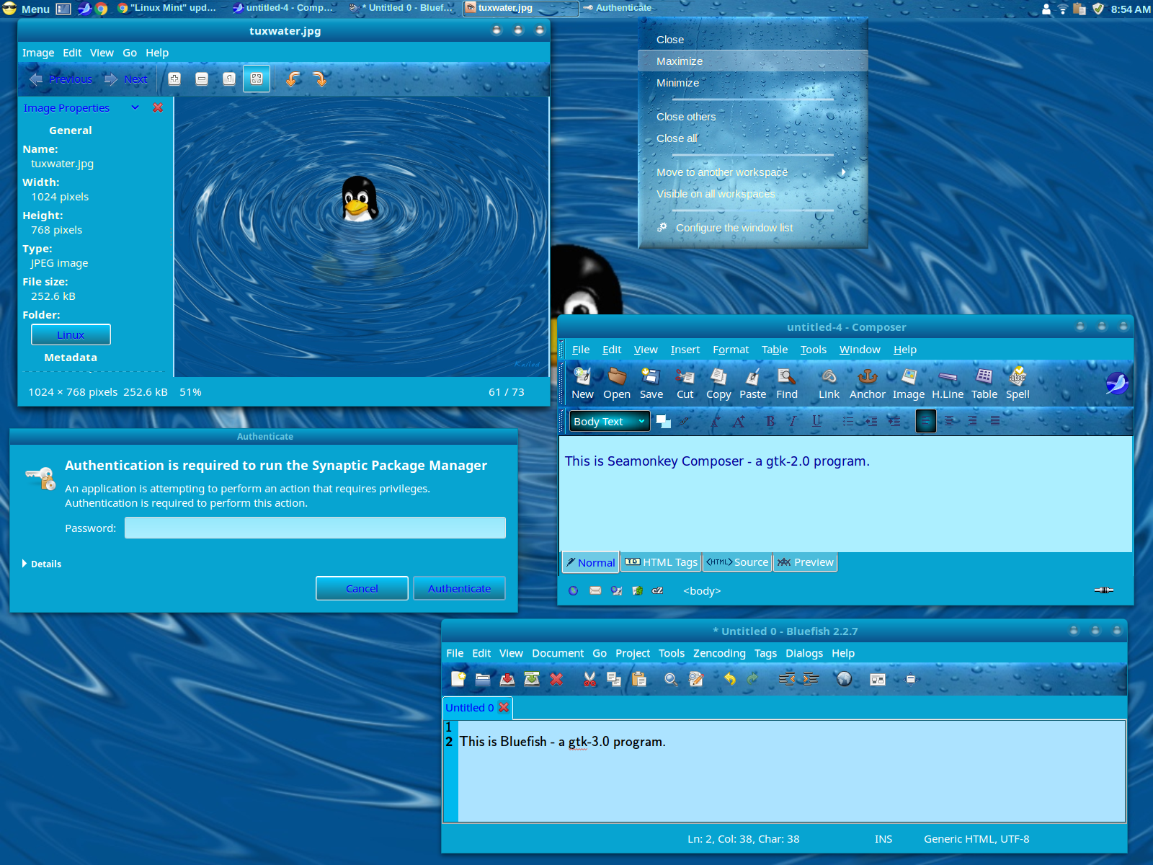Screen dimensions: 1153x865
Task: Rotate image counter-clockwise
Action: coord(293,79)
